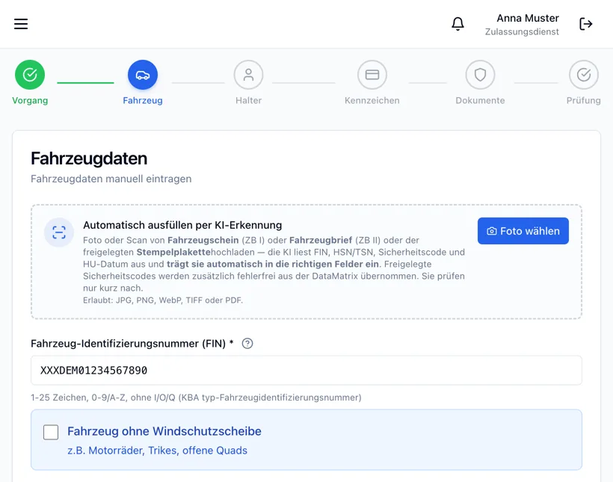Image resolution: width=613 pixels, height=482 pixels.
Task: Go to the completed Vorgang step icon
Action: pyautogui.click(x=30, y=75)
